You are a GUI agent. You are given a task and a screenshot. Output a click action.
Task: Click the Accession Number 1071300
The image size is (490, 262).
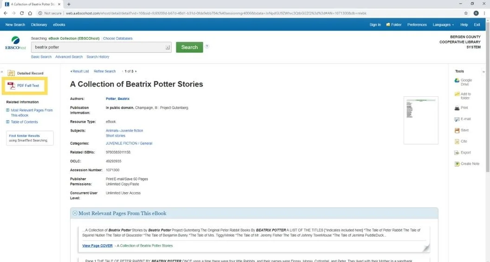112,170
